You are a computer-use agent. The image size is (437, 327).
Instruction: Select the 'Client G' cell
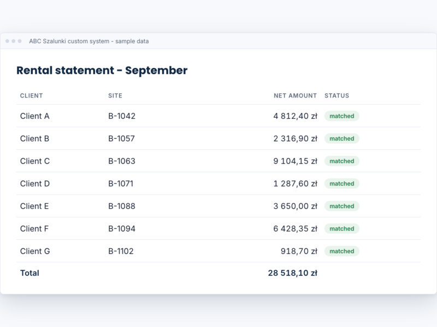pyautogui.click(x=35, y=251)
